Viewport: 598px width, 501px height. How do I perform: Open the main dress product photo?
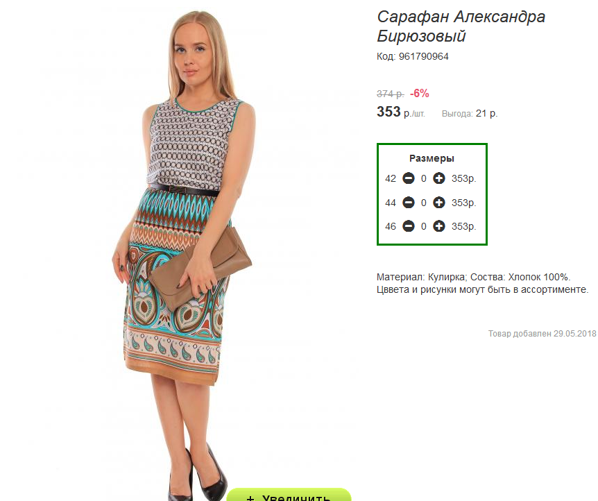[184, 252]
